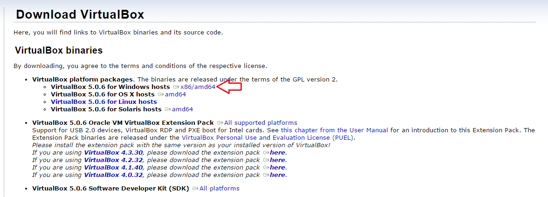548x197 pixels.
Task: Download extension pack 'here' for VirtualBox 4.2.32
Action: pyautogui.click(x=278, y=160)
